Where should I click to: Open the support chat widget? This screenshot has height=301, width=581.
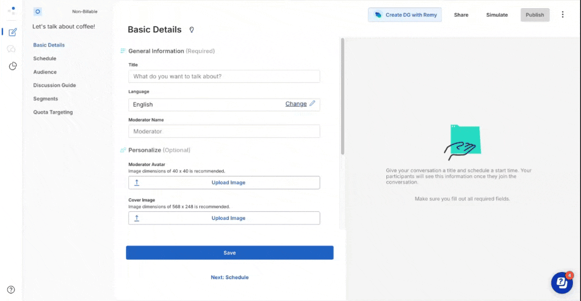click(562, 282)
